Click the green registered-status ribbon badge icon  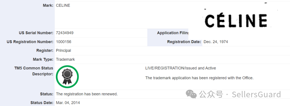67,76
